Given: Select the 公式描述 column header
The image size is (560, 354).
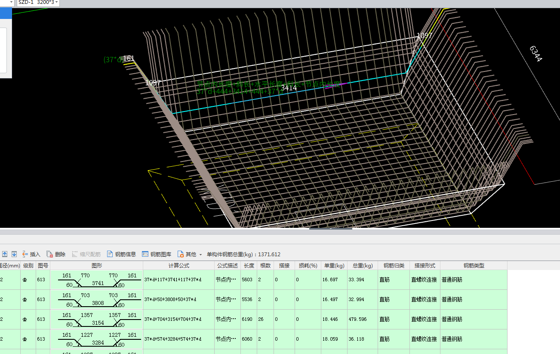Looking at the screenshot, I should pos(228,266).
